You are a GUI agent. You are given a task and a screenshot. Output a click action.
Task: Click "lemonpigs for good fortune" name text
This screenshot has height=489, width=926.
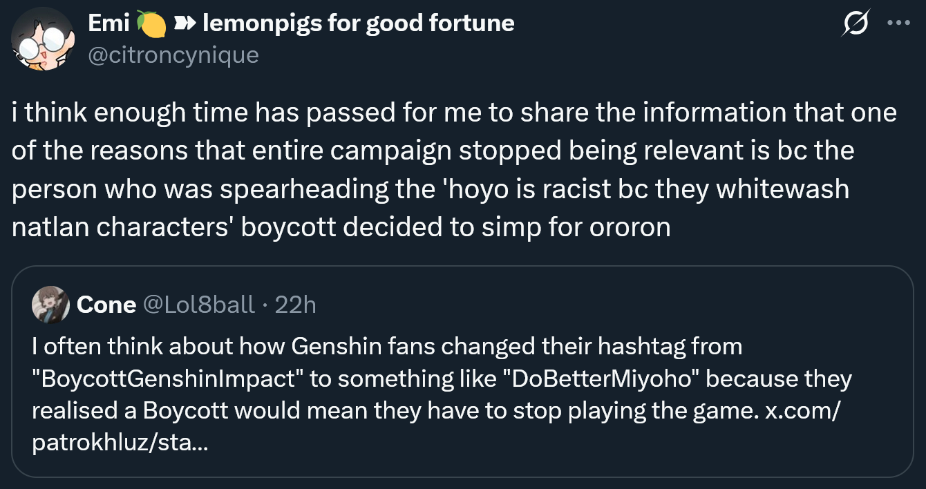coord(358,23)
